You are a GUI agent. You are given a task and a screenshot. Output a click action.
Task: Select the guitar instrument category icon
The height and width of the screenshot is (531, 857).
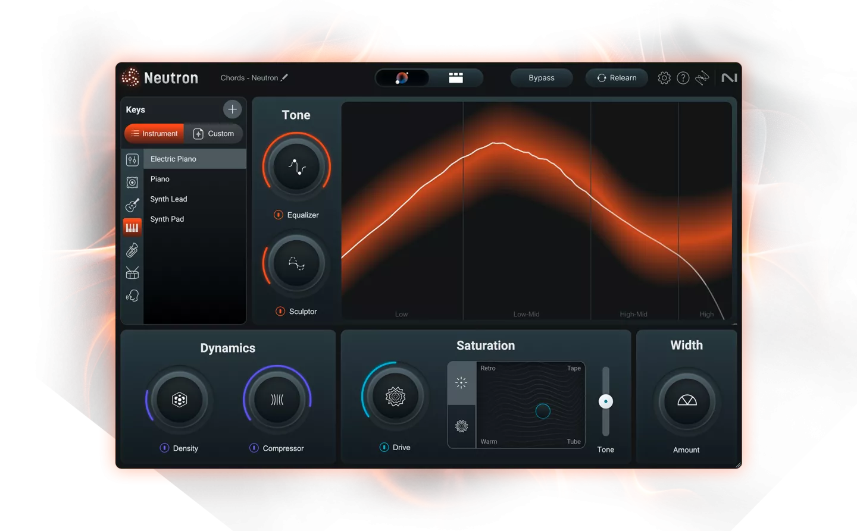pyautogui.click(x=132, y=205)
